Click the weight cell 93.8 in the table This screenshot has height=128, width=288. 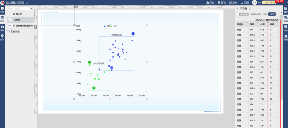point(264,115)
